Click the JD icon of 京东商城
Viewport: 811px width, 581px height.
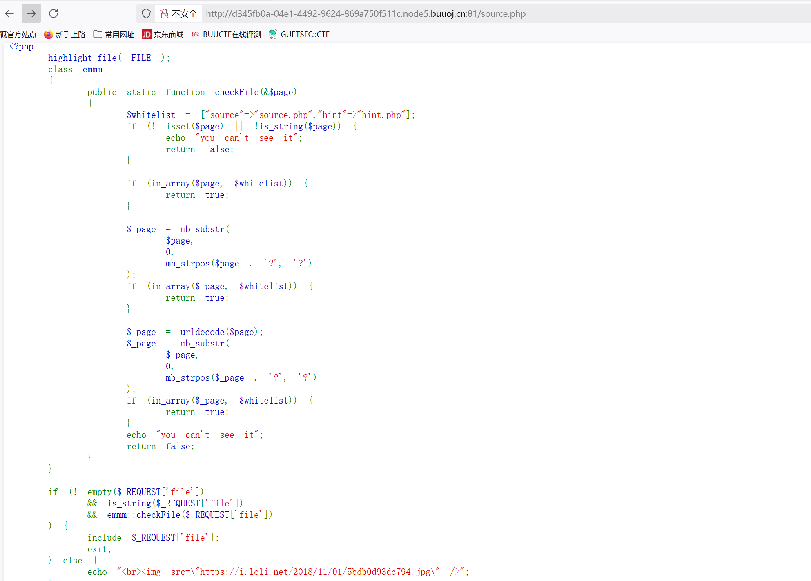click(146, 34)
